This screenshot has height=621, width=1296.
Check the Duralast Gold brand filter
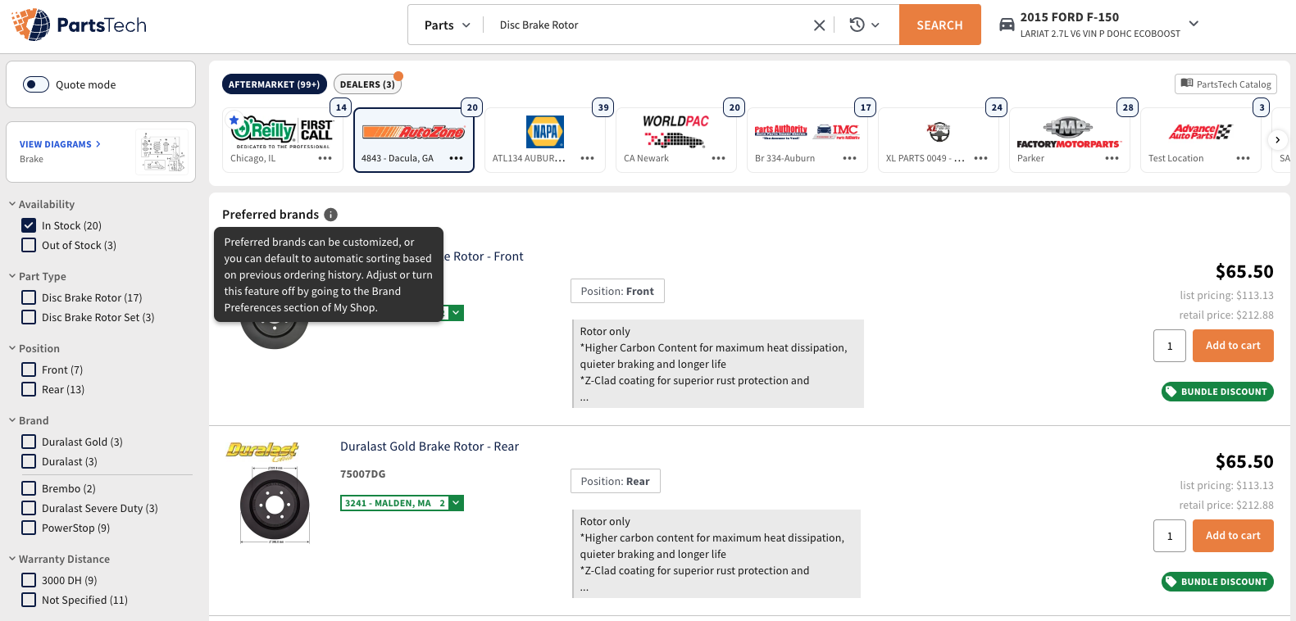[29, 442]
